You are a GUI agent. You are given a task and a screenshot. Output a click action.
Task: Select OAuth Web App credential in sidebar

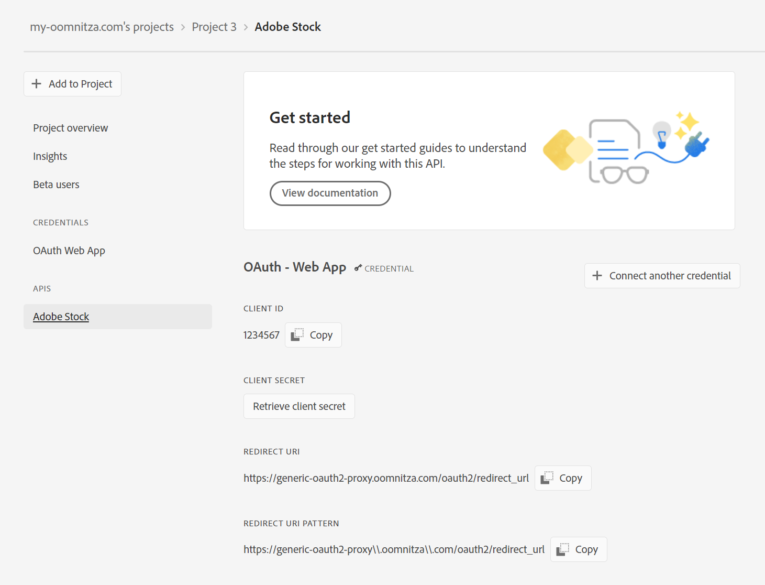[x=69, y=251]
